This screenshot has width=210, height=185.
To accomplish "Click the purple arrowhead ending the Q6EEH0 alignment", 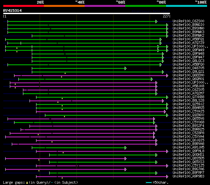I will [x=167, y=76].
